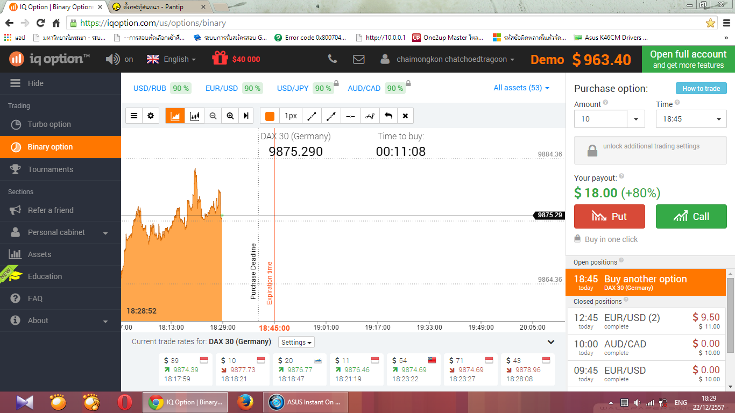The width and height of the screenshot is (735, 413).
Task: Open Tournaments in the sidebar
Action: pos(60,169)
